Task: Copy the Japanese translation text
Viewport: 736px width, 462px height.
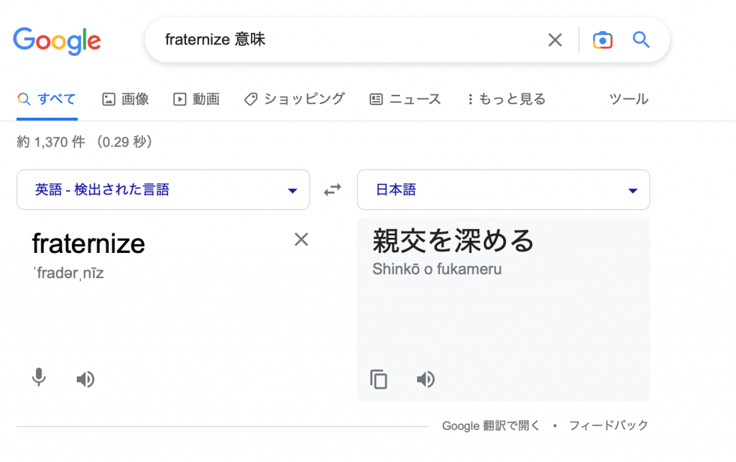Action: (379, 379)
